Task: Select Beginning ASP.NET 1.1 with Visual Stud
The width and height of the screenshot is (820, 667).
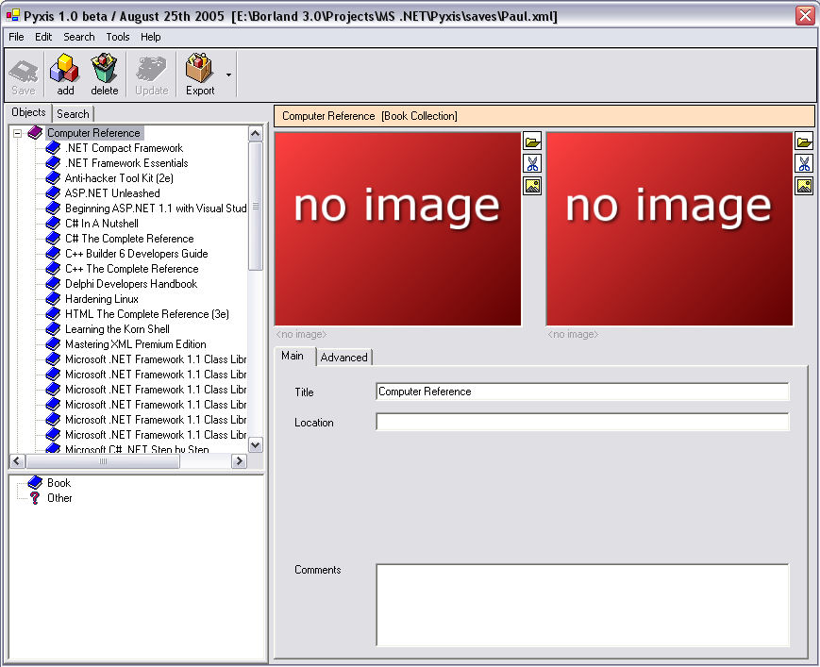Action: pos(156,208)
